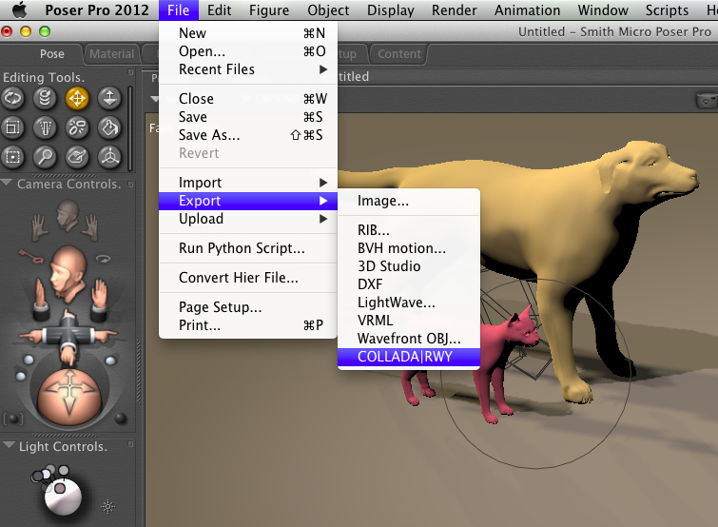Choose Run Python Script...
718x527 pixels.
click(x=248, y=248)
